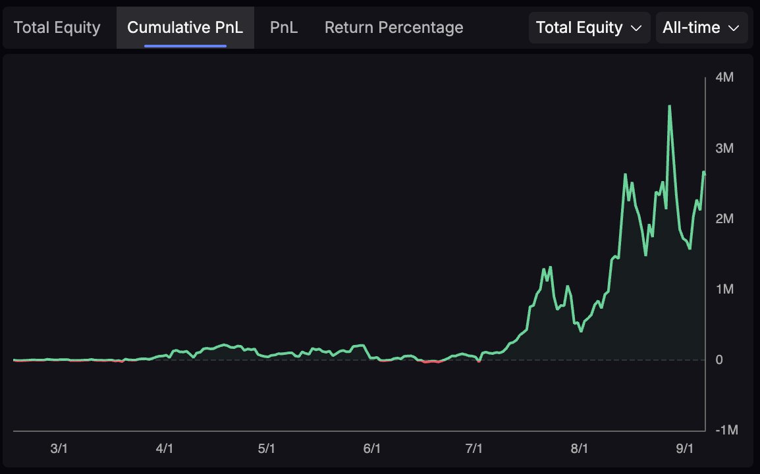Click the 4M y-axis label
Viewport: 760px width, 474px height.
(x=724, y=77)
